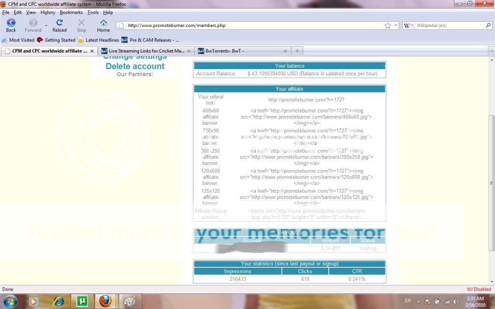Click the 300x250 banner code
This screenshot has height=309, width=495.
306,157
